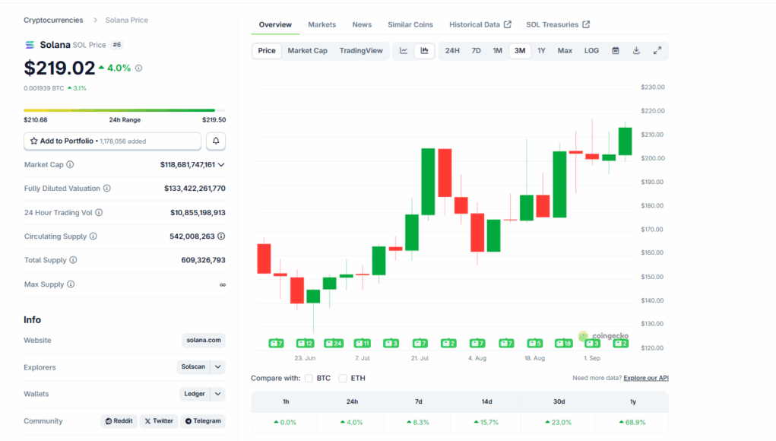
Task: Visit the Reddit community link
Action: click(119, 421)
